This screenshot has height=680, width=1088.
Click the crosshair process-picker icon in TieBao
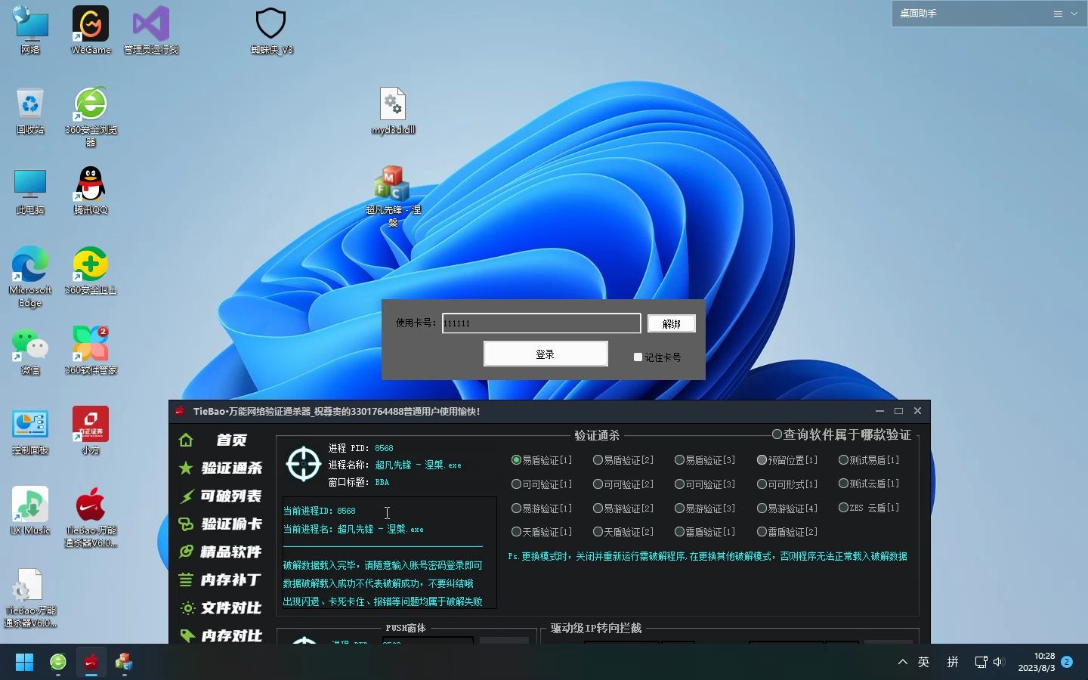coord(304,464)
